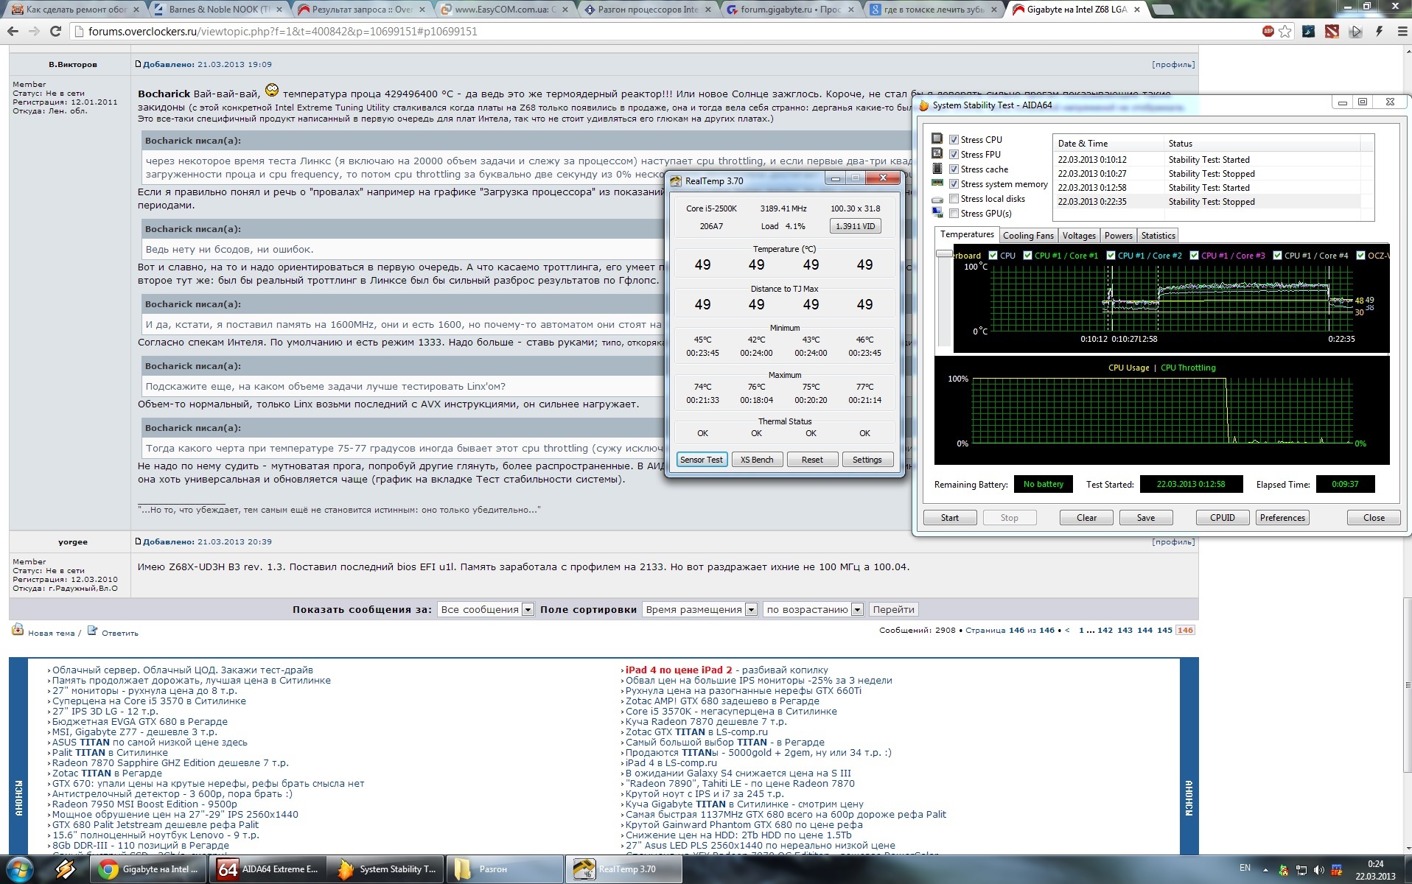Click the Stress cache icon in AIDA64
Screen dimensions: 1412x884
[937, 169]
